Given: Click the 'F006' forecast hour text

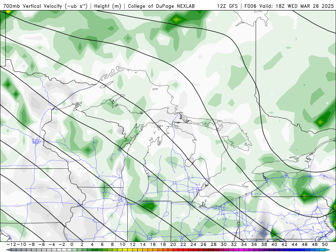Looking at the screenshot, I should tap(251, 6).
